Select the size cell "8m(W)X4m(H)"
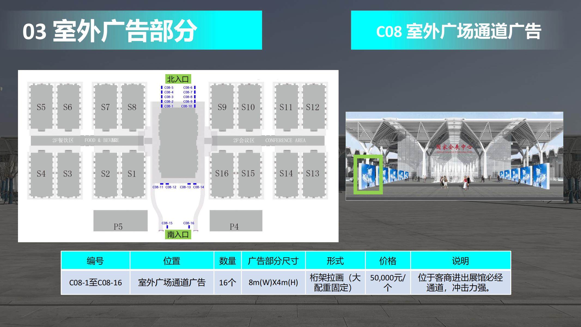This screenshot has height=327, width=581. point(273,283)
